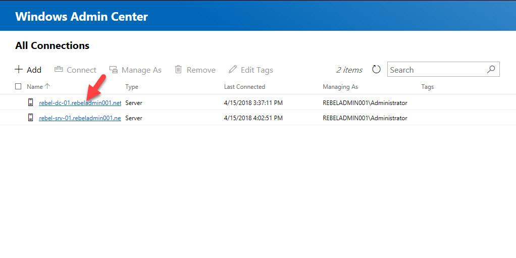Click the 2 items count label
The image size is (516, 258).
click(349, 70)
